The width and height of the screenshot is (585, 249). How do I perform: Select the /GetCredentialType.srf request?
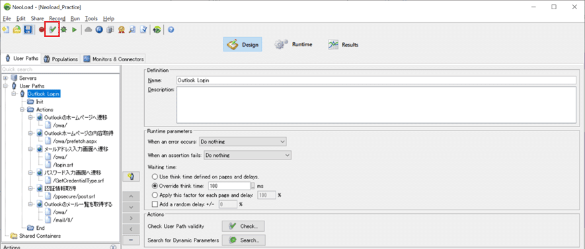(78, 180)
